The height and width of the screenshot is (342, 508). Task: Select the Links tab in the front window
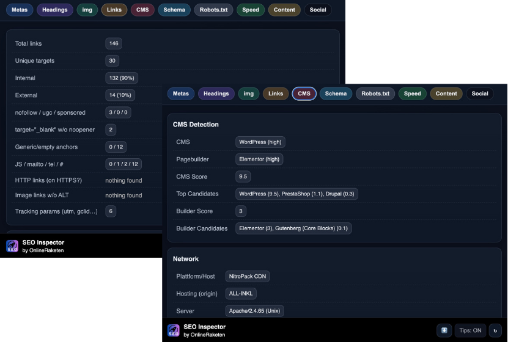point(276,93)
